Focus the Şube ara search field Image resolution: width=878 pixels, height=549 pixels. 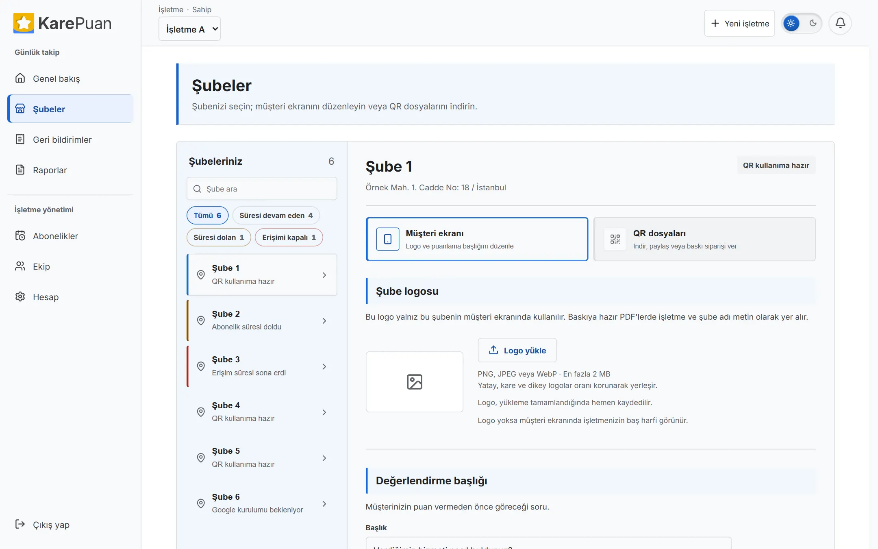click(x=262, y=189)
